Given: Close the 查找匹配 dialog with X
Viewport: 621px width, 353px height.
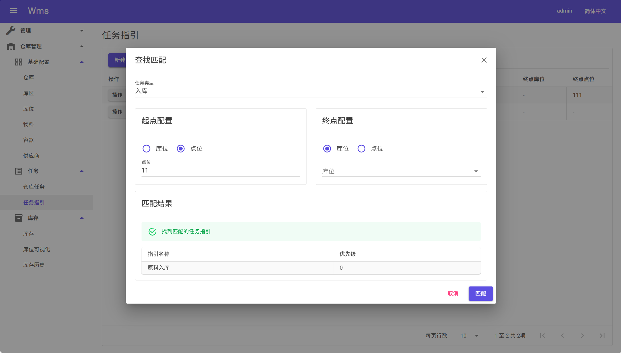Looking at the screenshot, I should click(x=484, y=60).
